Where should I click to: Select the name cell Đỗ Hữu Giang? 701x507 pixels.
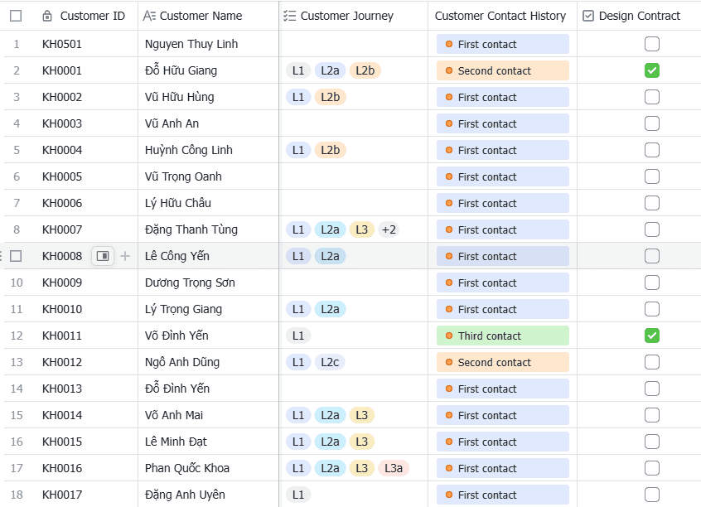[208, 70]
